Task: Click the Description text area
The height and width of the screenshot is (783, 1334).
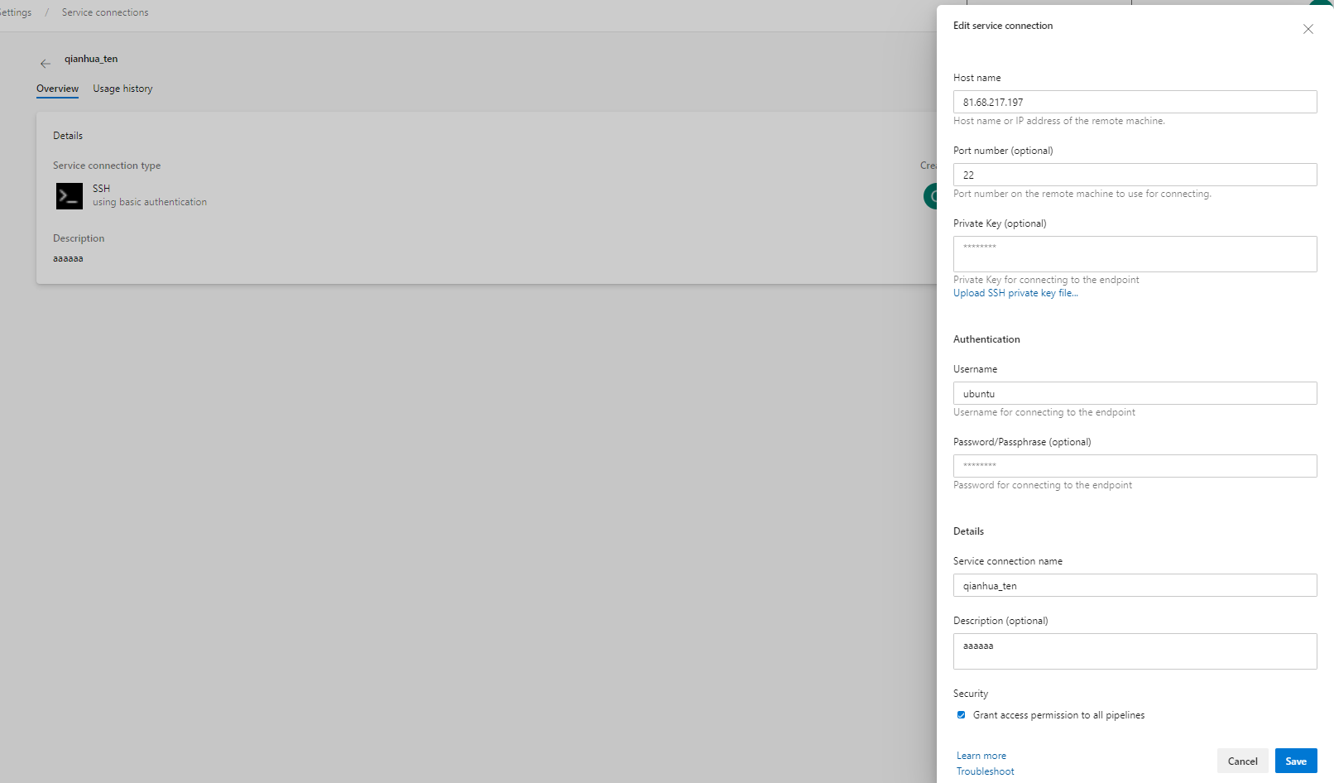Action: (x=1135, y=651)
